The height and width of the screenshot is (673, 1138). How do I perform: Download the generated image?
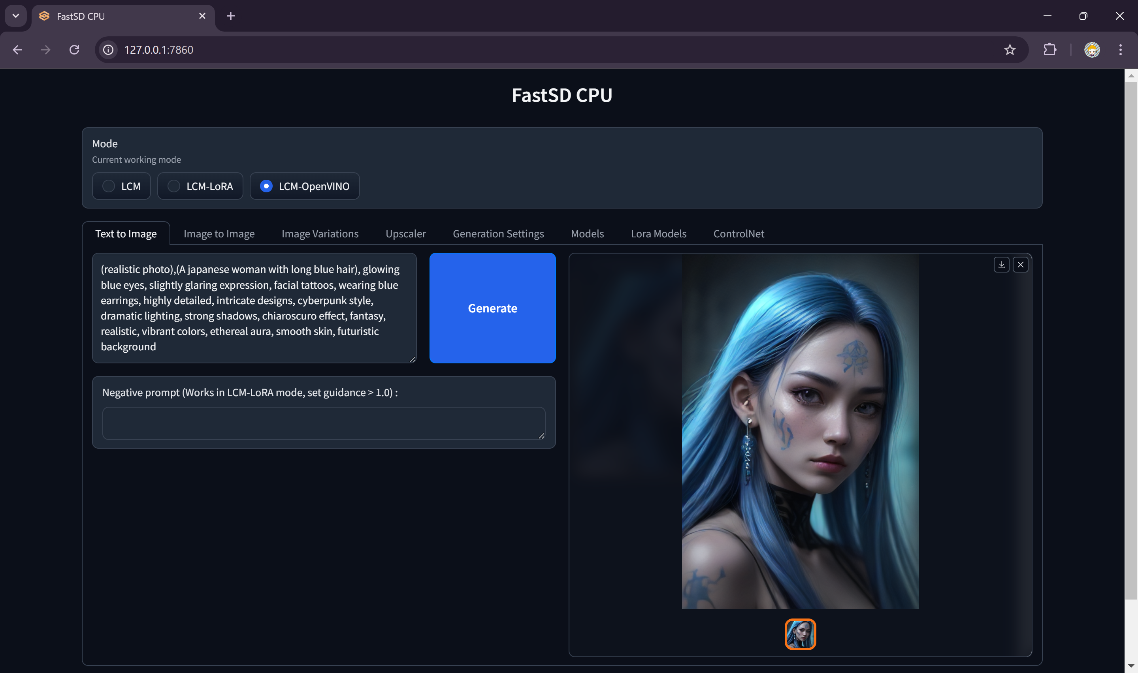click(x=1001, y=264)
